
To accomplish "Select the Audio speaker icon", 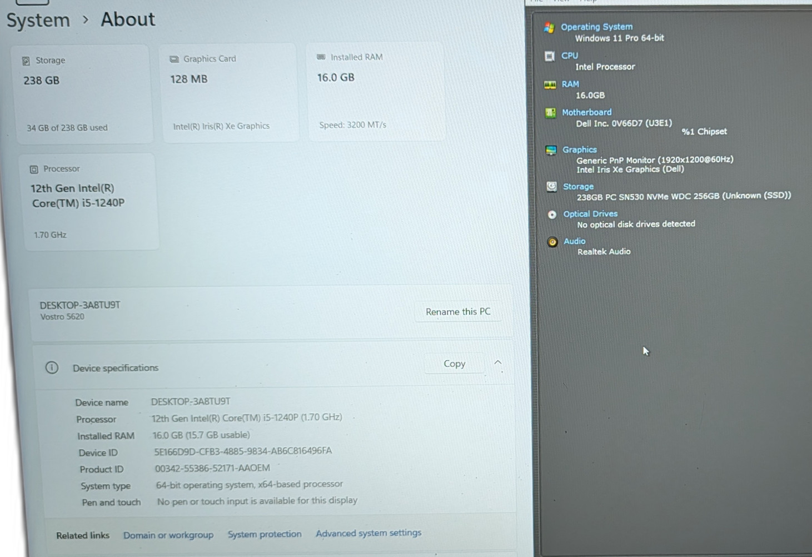I will 552,242.
